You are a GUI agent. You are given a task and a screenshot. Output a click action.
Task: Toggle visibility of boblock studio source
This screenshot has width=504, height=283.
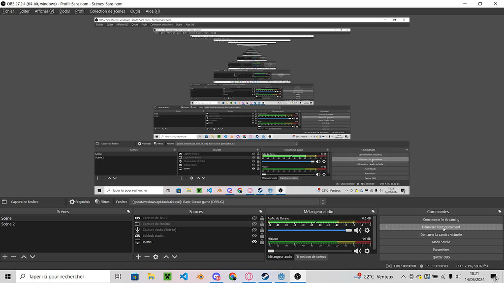[254, 235]
